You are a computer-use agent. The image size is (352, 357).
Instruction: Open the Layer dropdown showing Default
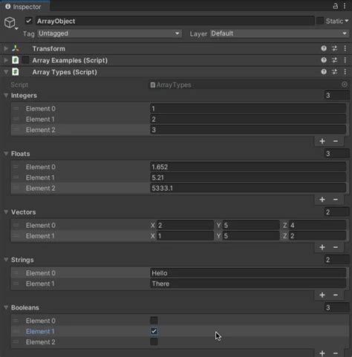(279, 33)
